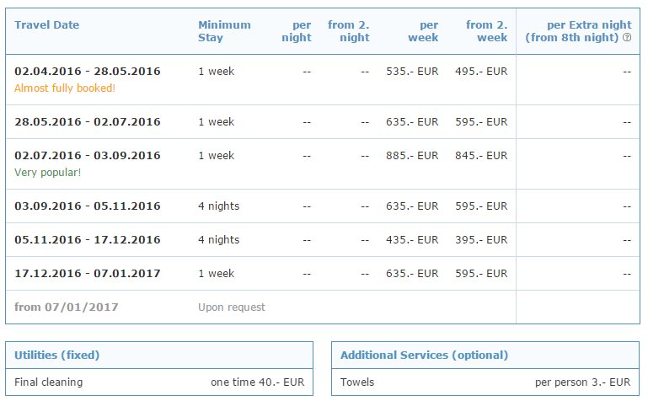This screenshot has width=648, height=401.
Task: Click the Final cleaning entry
Action: (49, 382)
